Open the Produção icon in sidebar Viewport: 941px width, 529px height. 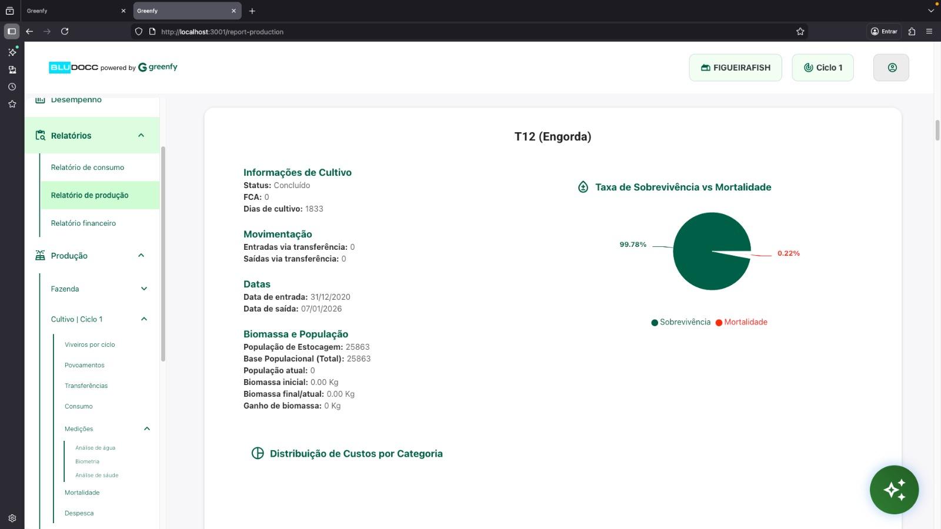coord(39,256)
